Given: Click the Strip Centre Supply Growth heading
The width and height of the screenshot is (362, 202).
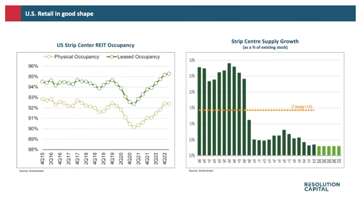Looking at the screenshot, I should (x=265, y=41).
